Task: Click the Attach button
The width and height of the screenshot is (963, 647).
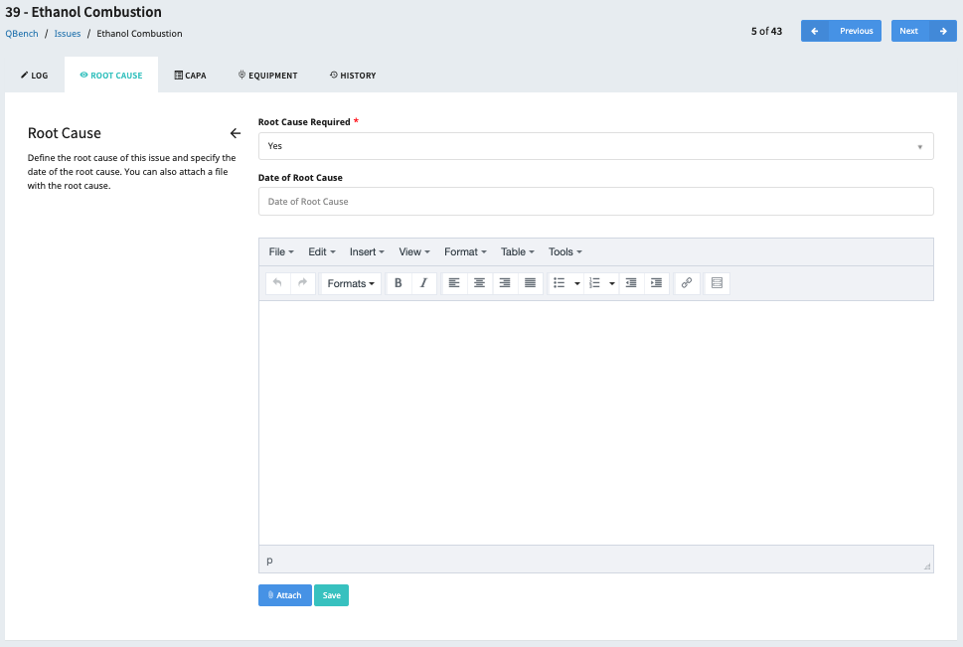Action: [285, 595]
